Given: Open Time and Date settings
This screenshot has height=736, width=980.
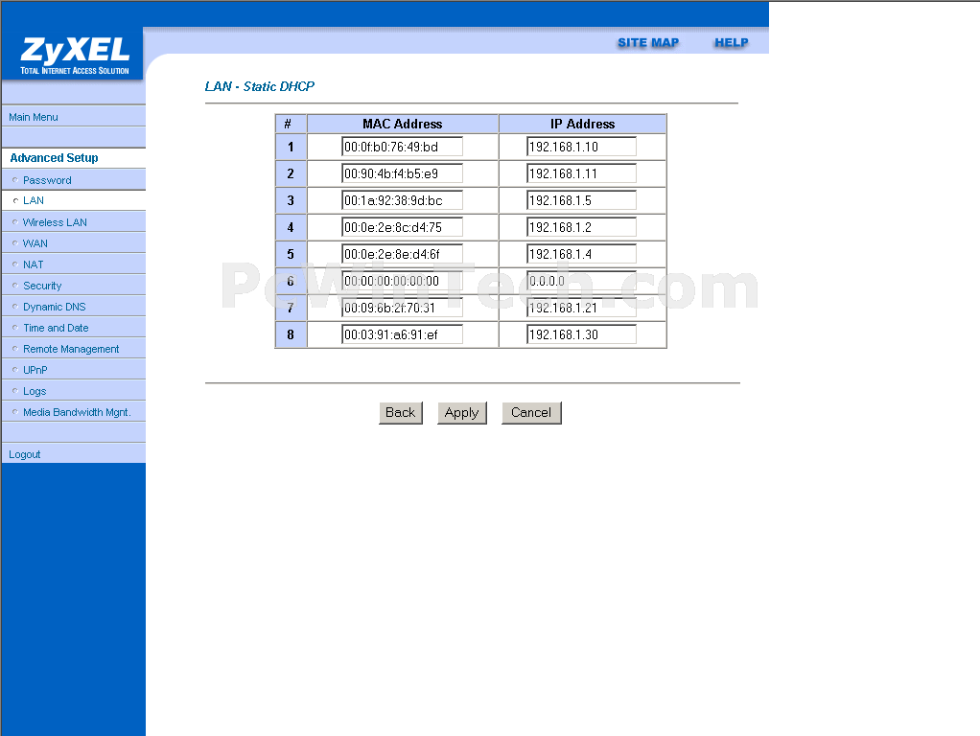Looking at the screenshot, I should pos(56,328).
